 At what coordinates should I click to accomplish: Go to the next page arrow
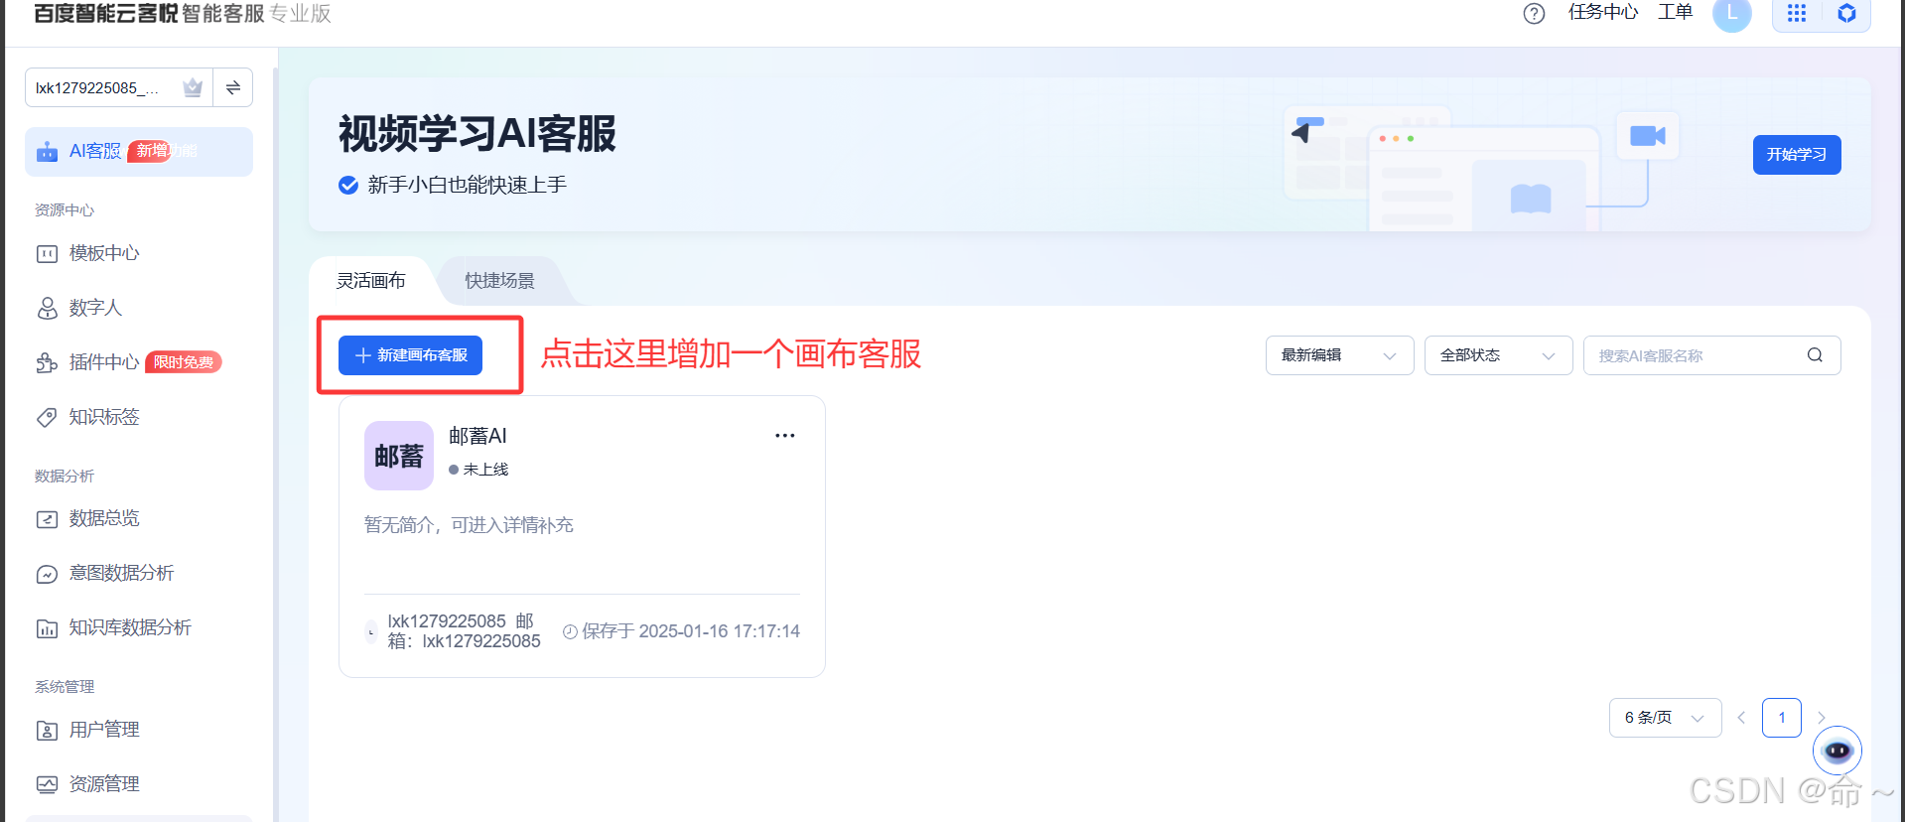pyautogui.click(x=1822, y=718)
